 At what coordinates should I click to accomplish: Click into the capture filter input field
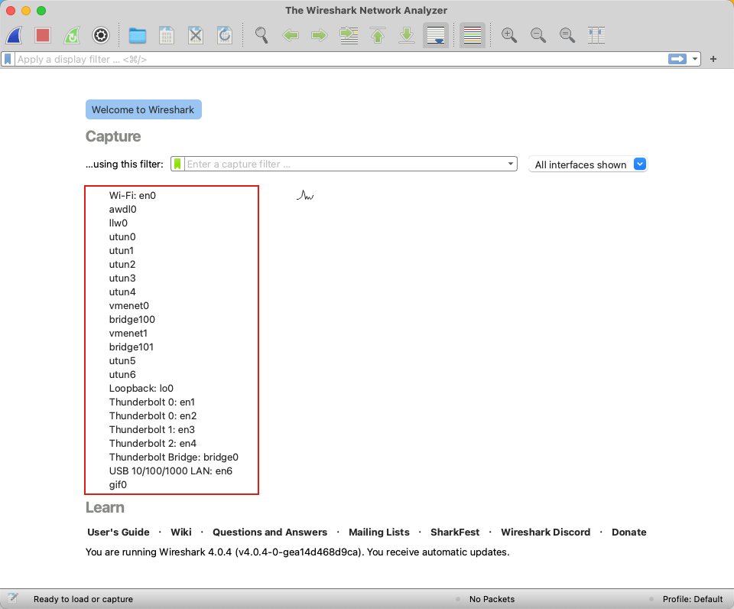tap(344, 164)
